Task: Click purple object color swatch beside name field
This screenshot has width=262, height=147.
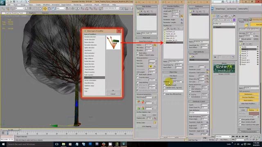Action: coord(234,20)
